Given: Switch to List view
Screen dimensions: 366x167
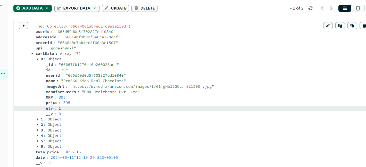Looking at the screenshot, I should point(345,8).
